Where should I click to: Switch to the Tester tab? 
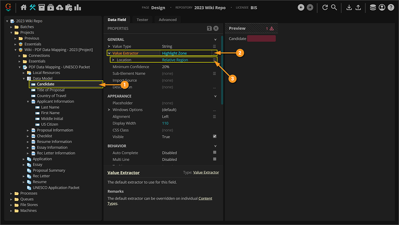pyautogui.click(x=142, y=20)
